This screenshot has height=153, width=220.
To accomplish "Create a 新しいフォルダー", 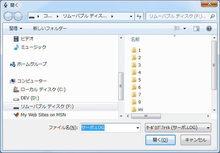I will 50,29.
